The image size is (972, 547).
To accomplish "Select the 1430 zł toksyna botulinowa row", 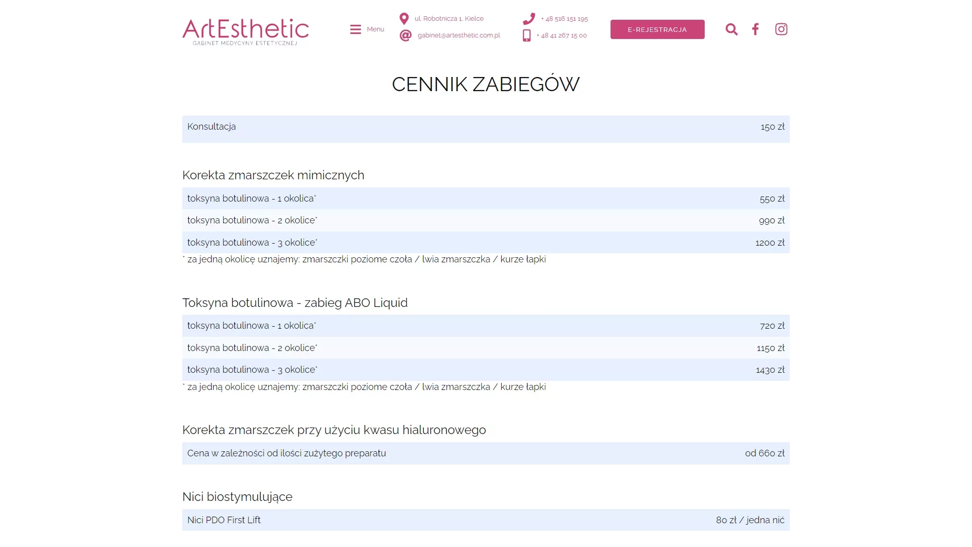I will [486, 370].
